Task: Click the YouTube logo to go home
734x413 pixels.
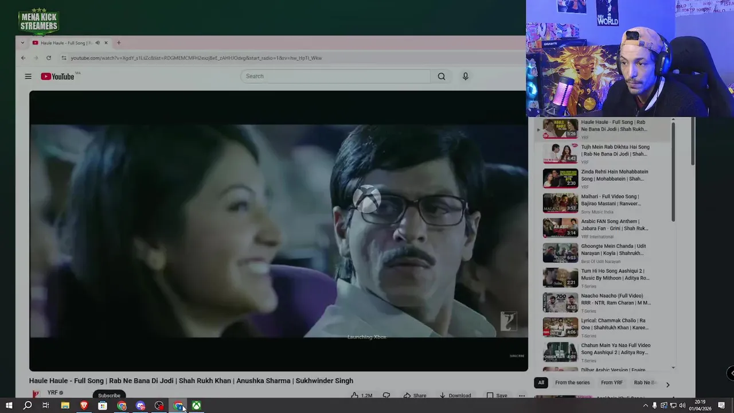Action: coord(58,76)
